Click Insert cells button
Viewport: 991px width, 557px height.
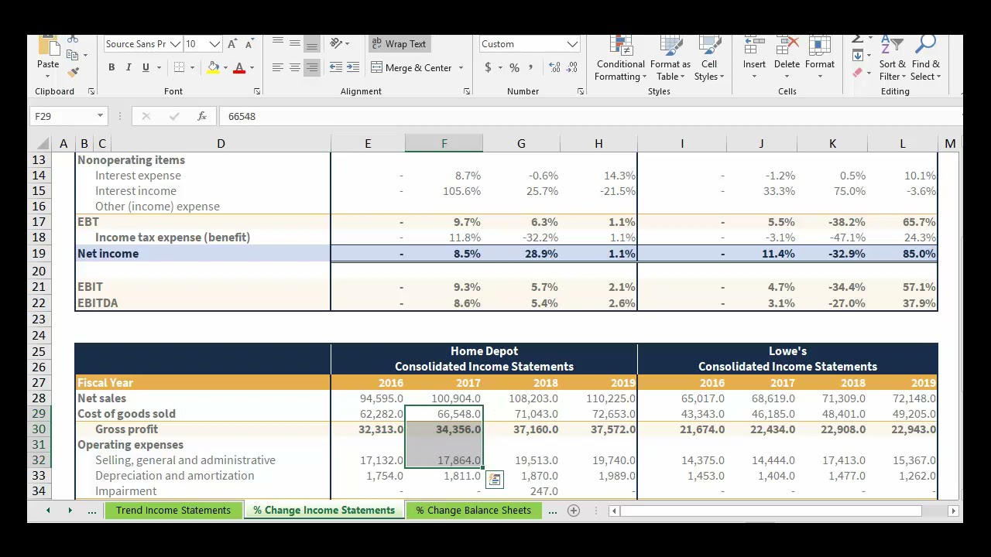click(x=754, y=59)
